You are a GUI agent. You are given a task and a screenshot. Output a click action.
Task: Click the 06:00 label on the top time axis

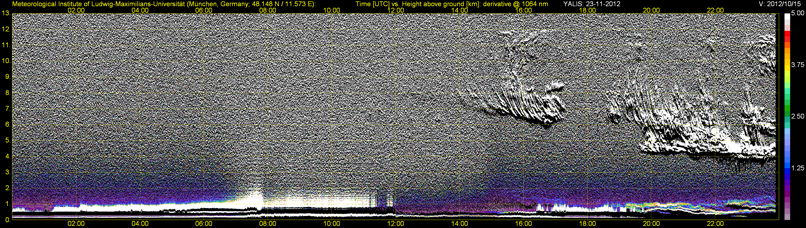[204, 10]
